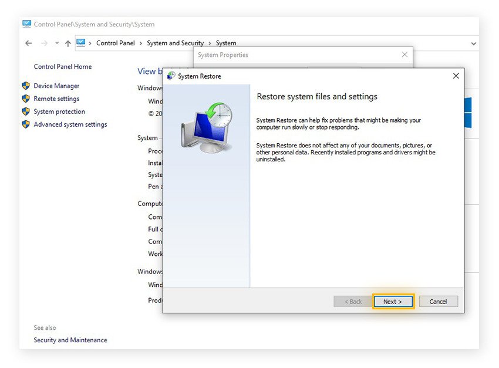
Task: Open recent locations dropdown arrow
Action: pos(57,43)
